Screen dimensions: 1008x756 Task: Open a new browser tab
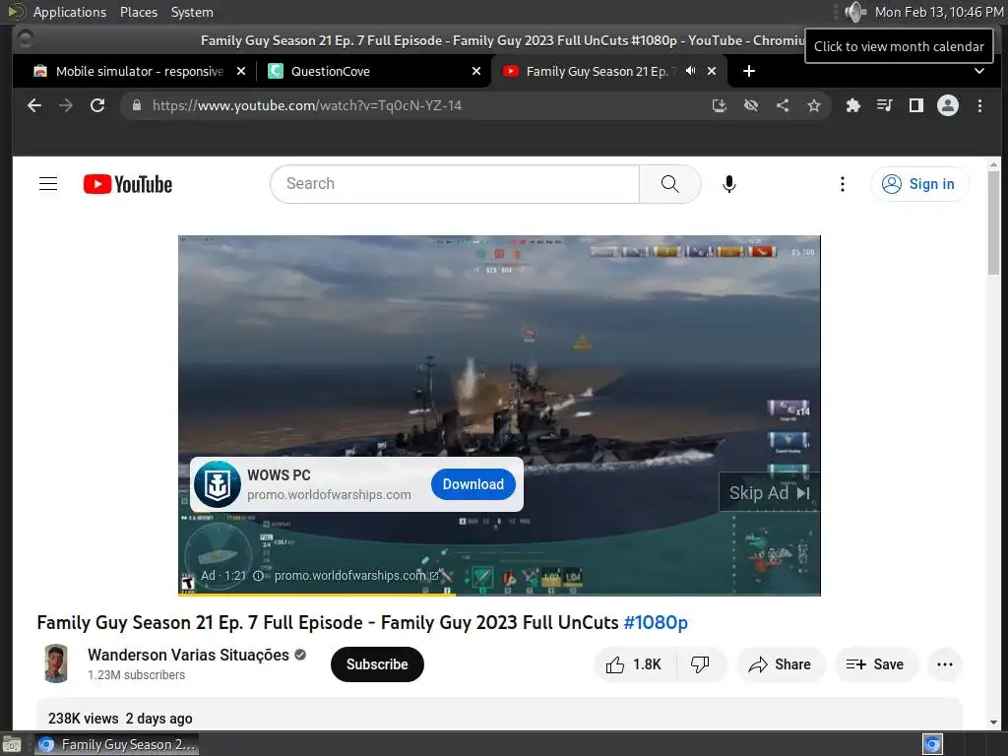pyautogui.click(x=749, y=71)
